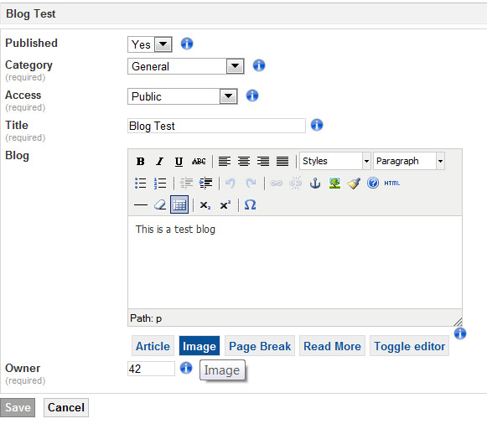Apply bold formatting in the editor

click(x=140, y=161)
